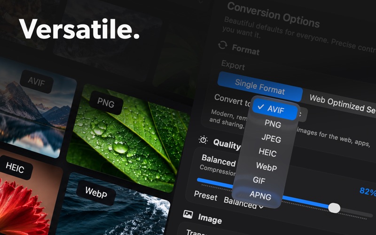Choose PNG in the format menu

click(x=273, y=124)
